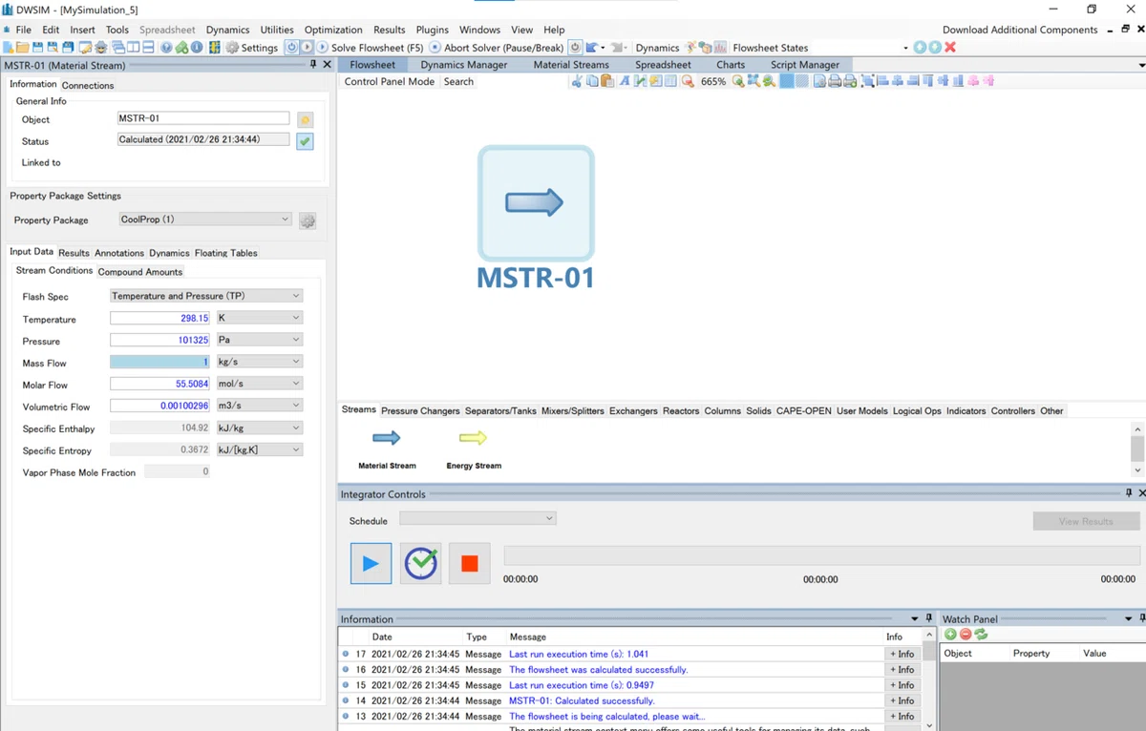Click the clock-check integrator button
The width and height of the screenshot is (1146, 731).
pos(420,563)
